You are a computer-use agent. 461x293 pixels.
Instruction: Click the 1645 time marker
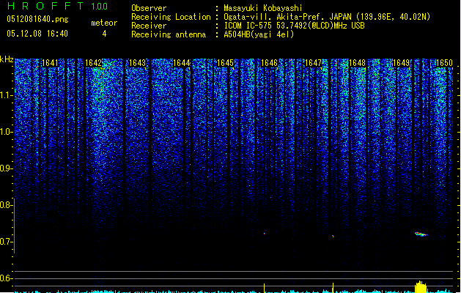pyautogui.click(x=225, y=63)
